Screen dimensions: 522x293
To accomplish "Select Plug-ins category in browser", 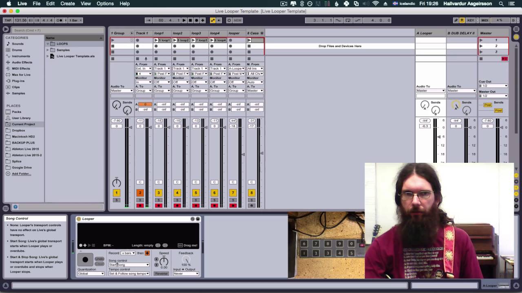I will tap(18, 81).
